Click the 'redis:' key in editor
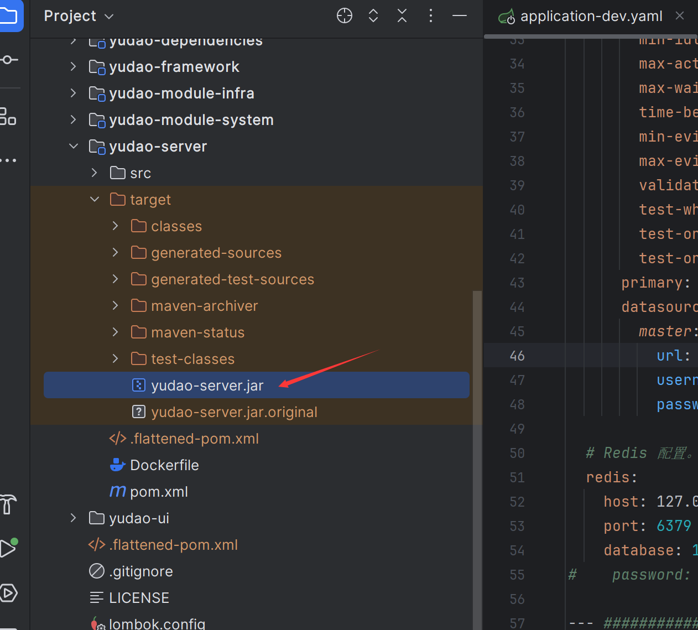 612,477
